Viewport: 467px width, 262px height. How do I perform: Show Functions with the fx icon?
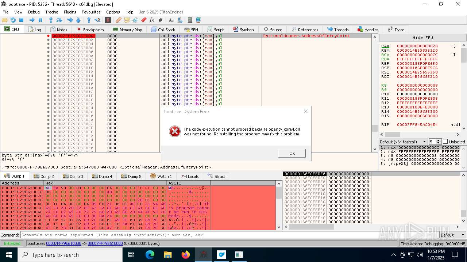pos(152,20)
